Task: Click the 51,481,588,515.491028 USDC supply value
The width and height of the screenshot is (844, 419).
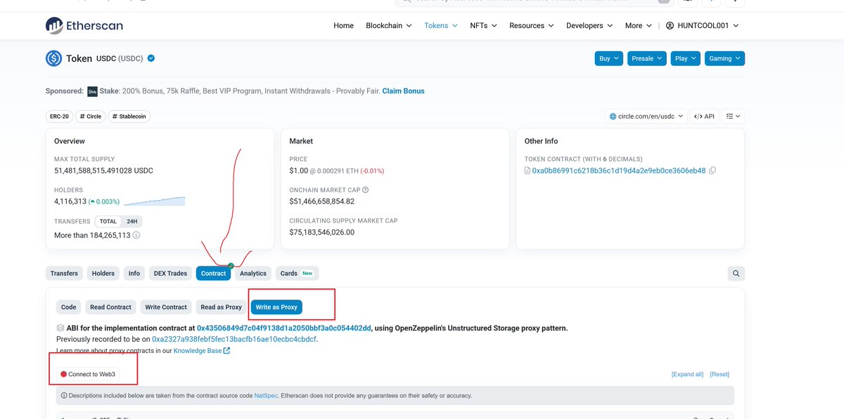Action: tap(103, 171)
